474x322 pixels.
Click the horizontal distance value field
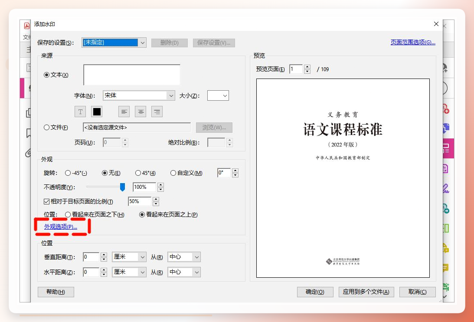coord(92,272)
